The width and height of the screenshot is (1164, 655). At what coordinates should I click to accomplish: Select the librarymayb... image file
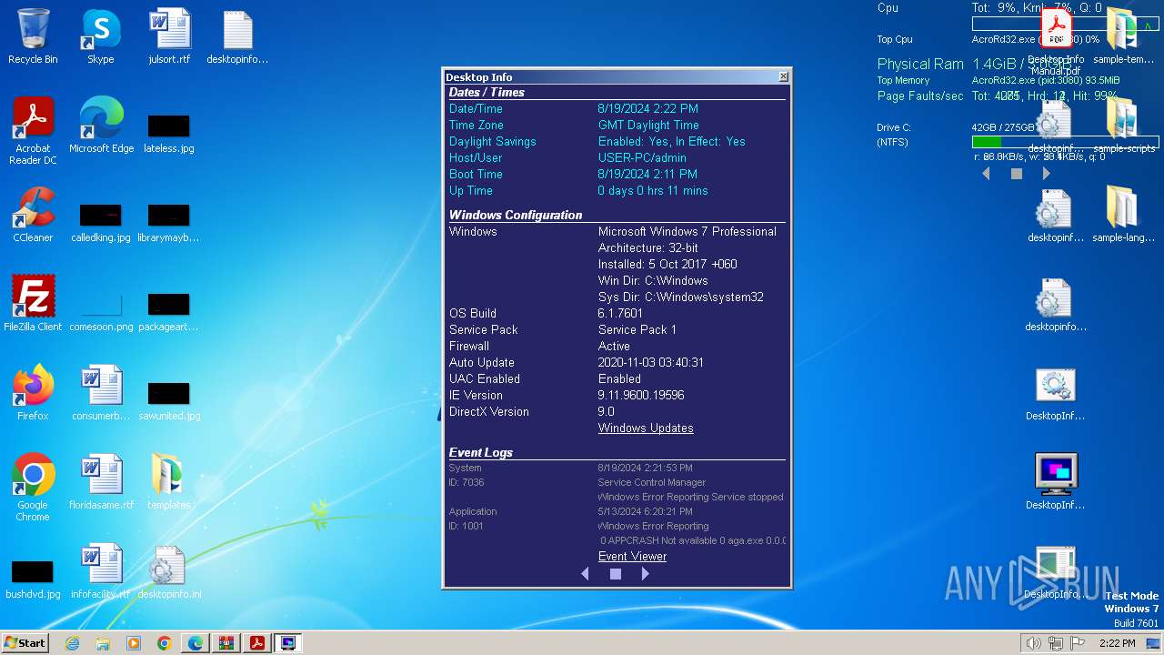click(x=169, y=221)
